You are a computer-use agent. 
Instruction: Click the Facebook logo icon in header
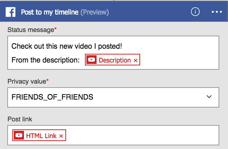point(11,12)
